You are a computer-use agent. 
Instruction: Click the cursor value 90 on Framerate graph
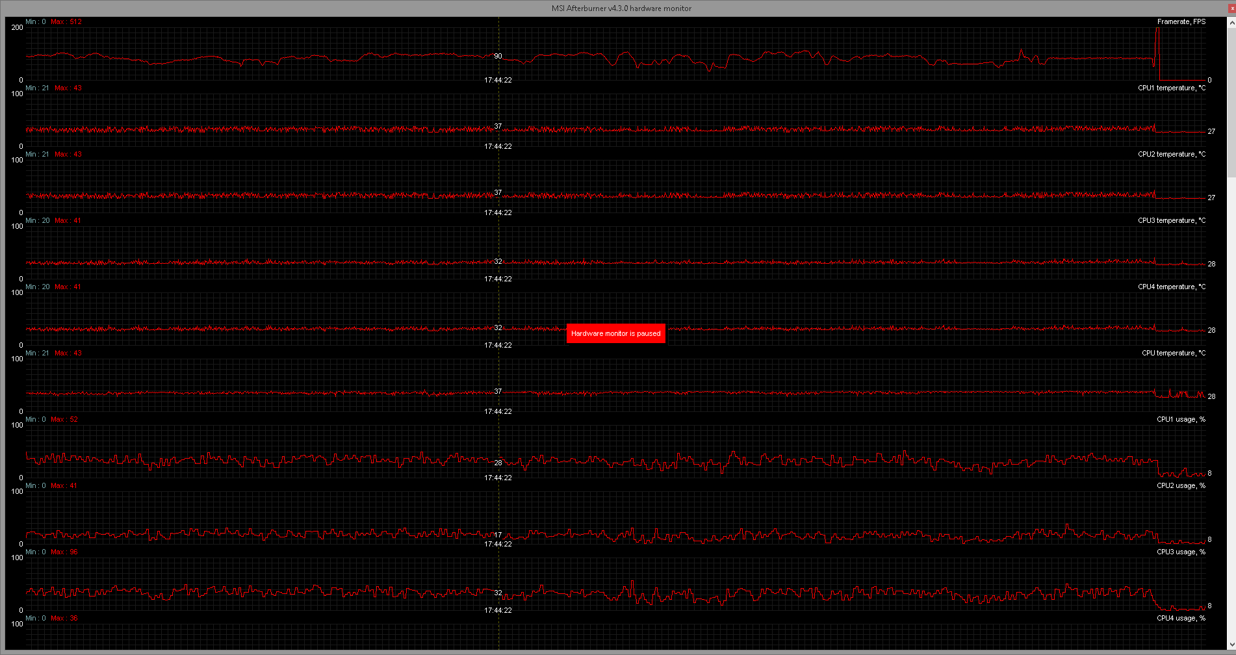click(498, 56)
